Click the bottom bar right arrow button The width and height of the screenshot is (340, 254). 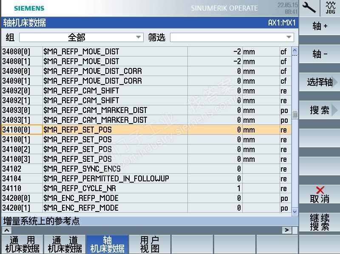click(286, 230)
